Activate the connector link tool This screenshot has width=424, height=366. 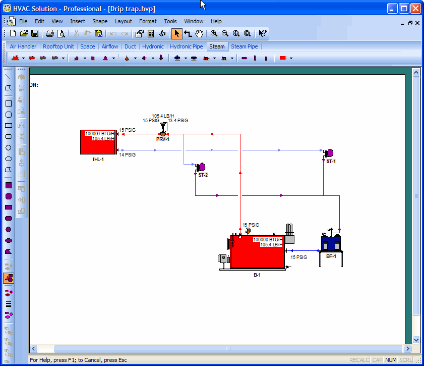188,33
